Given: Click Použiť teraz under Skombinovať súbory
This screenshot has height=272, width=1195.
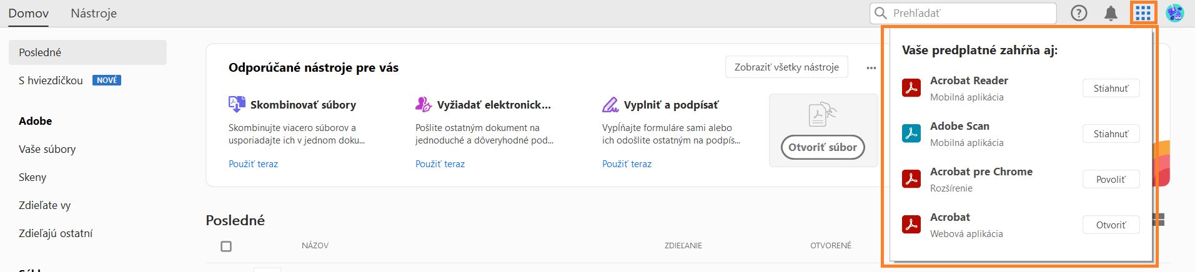Looking at the screenshot, I should [x=253, y=164].
